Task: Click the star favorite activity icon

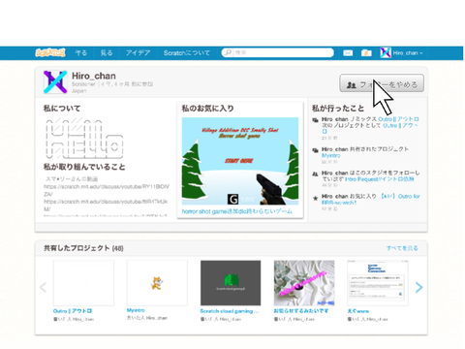Action: [316, 198]
